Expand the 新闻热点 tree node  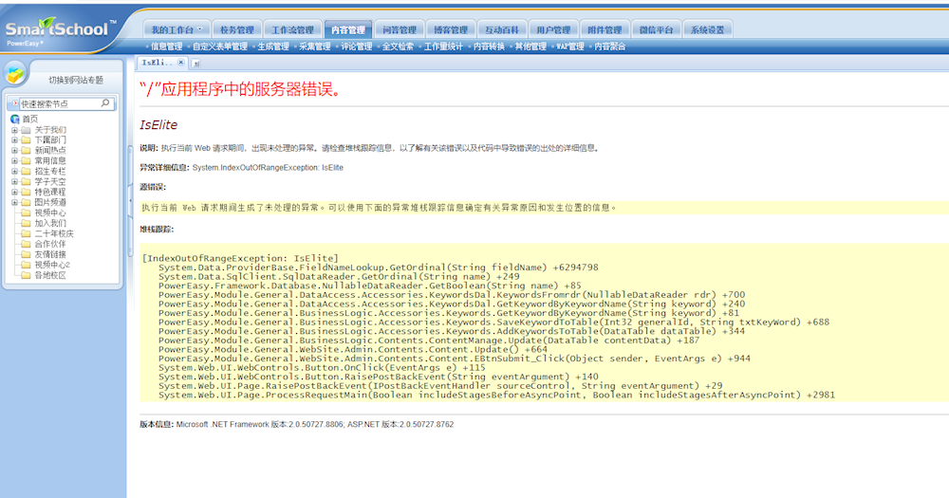(14, 151)
